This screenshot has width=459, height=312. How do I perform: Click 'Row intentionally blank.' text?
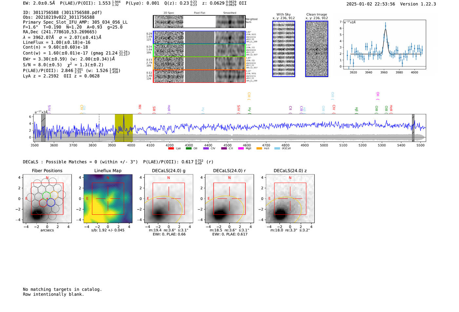pos(53,294)
